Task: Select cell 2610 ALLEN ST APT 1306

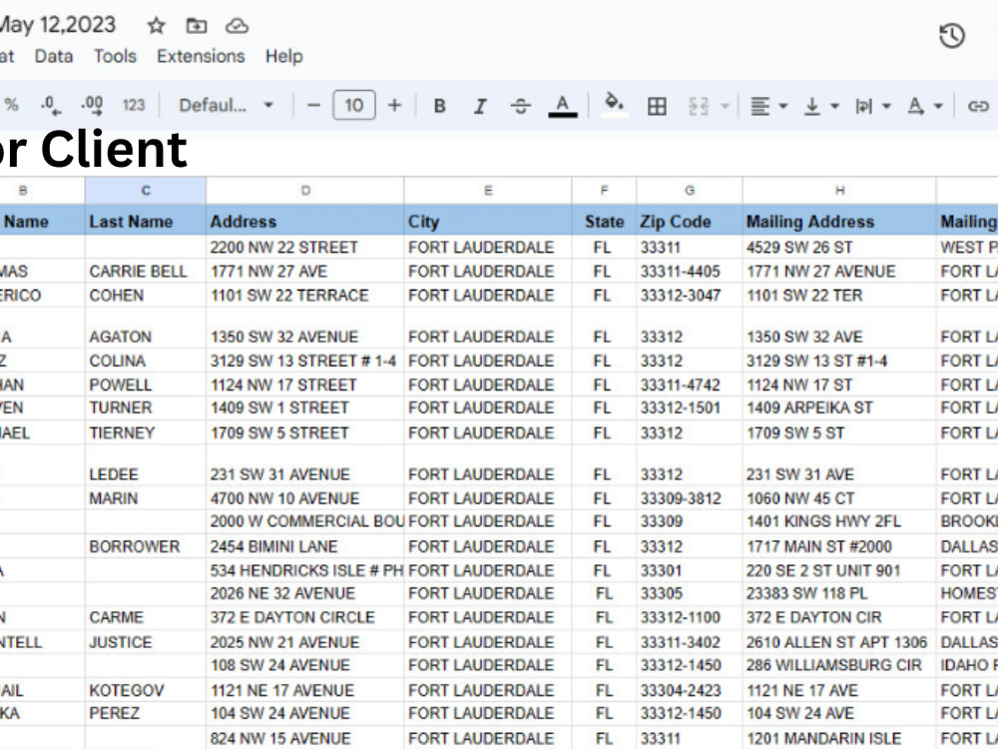Action: [839, 642]
